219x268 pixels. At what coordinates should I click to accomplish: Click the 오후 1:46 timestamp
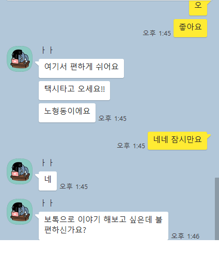[x=185, y=236]
